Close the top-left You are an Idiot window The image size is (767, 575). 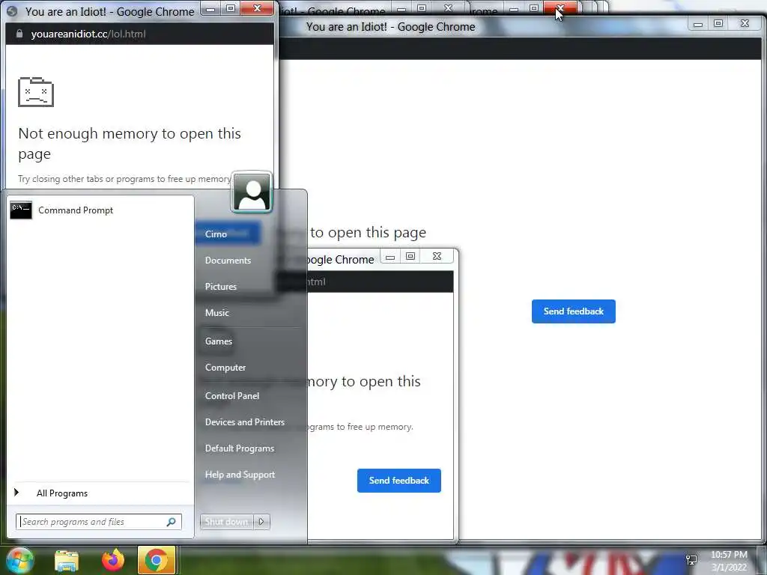click(x=258, y=8)
